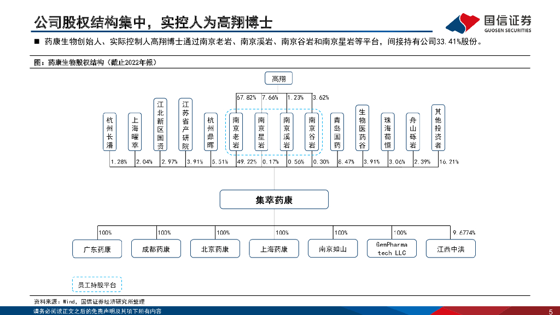This screenshot has width=560, height=315.
Task: Click the 江西中洪 subsidiary box
Action: click(451, 249)
